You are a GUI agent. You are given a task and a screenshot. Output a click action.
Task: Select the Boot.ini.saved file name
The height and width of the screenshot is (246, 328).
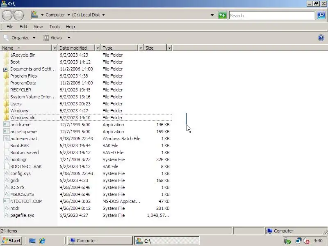pos(25,153)
